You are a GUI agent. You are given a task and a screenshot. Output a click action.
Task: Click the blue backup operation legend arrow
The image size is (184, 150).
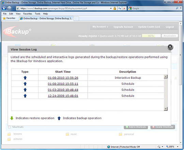[x=59, y=118]
